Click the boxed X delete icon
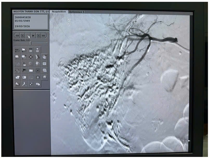This screenshot has width=209, height=159. [x=38, y=71]
